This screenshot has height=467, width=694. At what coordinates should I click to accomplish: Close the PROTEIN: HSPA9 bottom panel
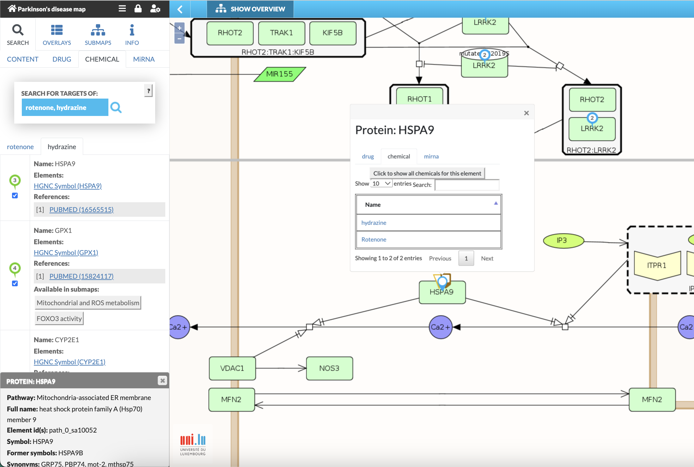click(x=162, y=380)
